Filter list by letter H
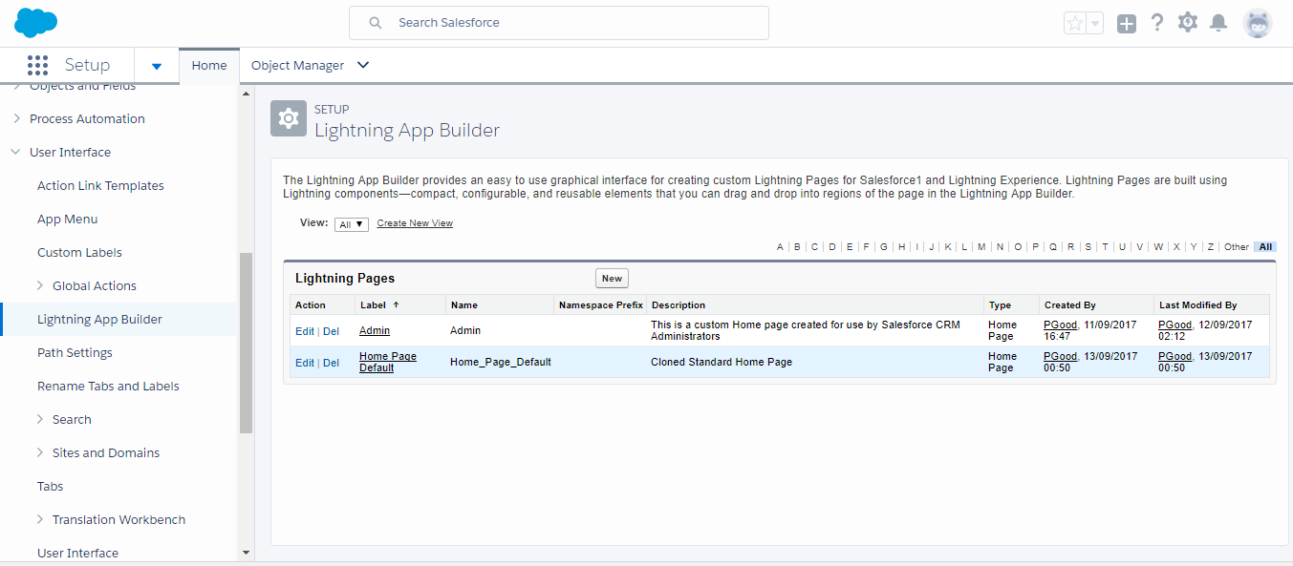Screen dimensions: 1293x566 900,247
